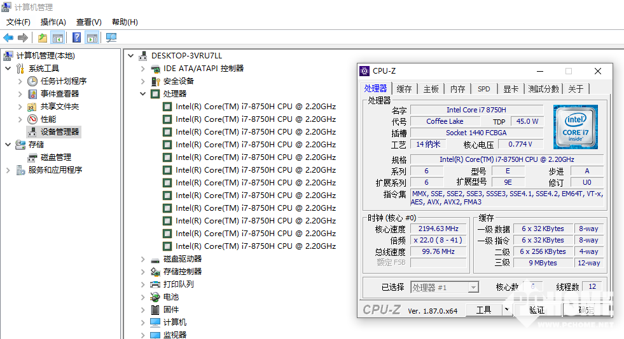Screen dimensions: 624x339
Task: Click the CPU-Z title bar app icon
Action: point(364,71)
